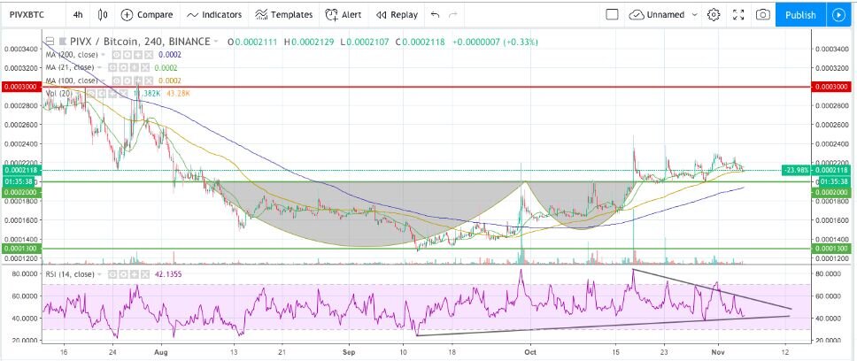Click the play icon beside Publish
The width and height of the screenshot is (857, 361).
[x=838, y=15]
